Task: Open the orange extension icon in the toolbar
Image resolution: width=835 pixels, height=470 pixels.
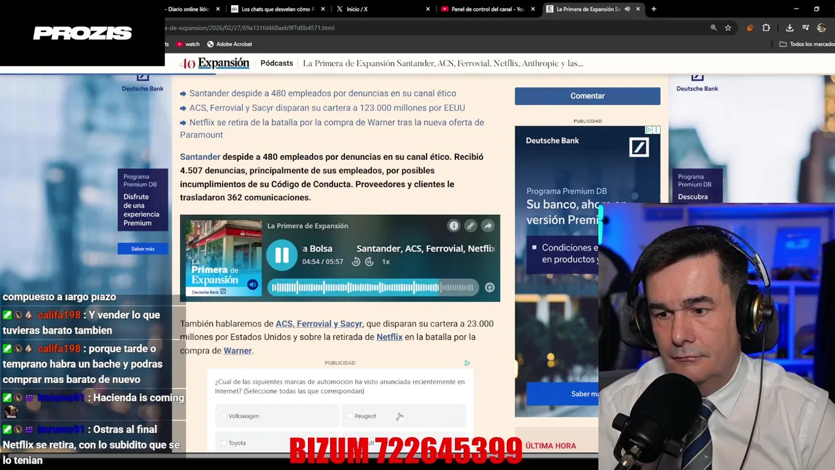Action: click(750, 28)
